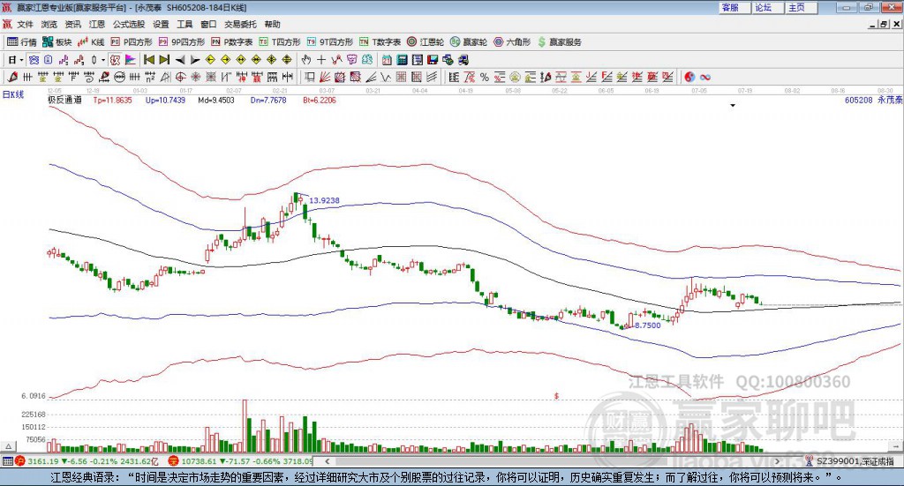Open the 行情 quotes view

tap(22, 42)
